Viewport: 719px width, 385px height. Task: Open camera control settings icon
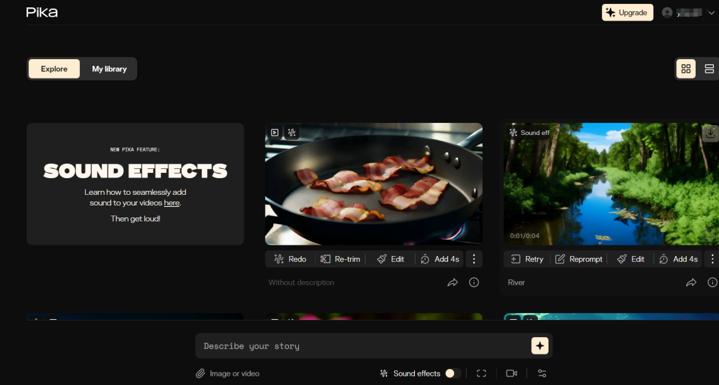click(511, 374)
